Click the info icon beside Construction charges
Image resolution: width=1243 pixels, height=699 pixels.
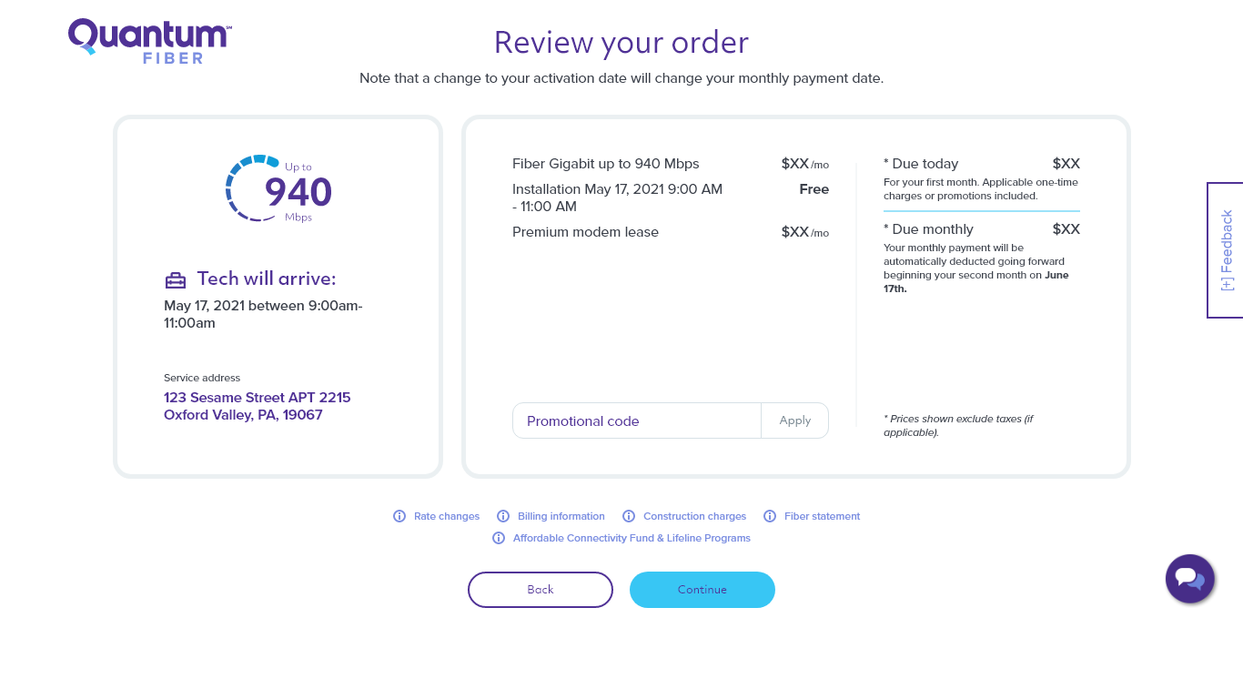pyautogui.click(x=629, y=516)
